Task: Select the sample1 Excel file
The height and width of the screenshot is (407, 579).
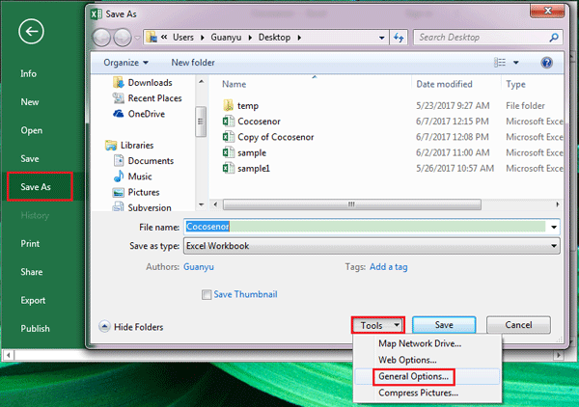Action: 254,168
